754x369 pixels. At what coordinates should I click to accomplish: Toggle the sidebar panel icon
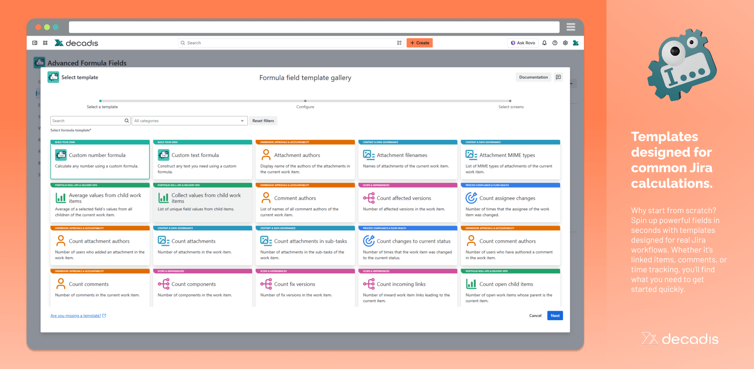(x=35, y=43)
